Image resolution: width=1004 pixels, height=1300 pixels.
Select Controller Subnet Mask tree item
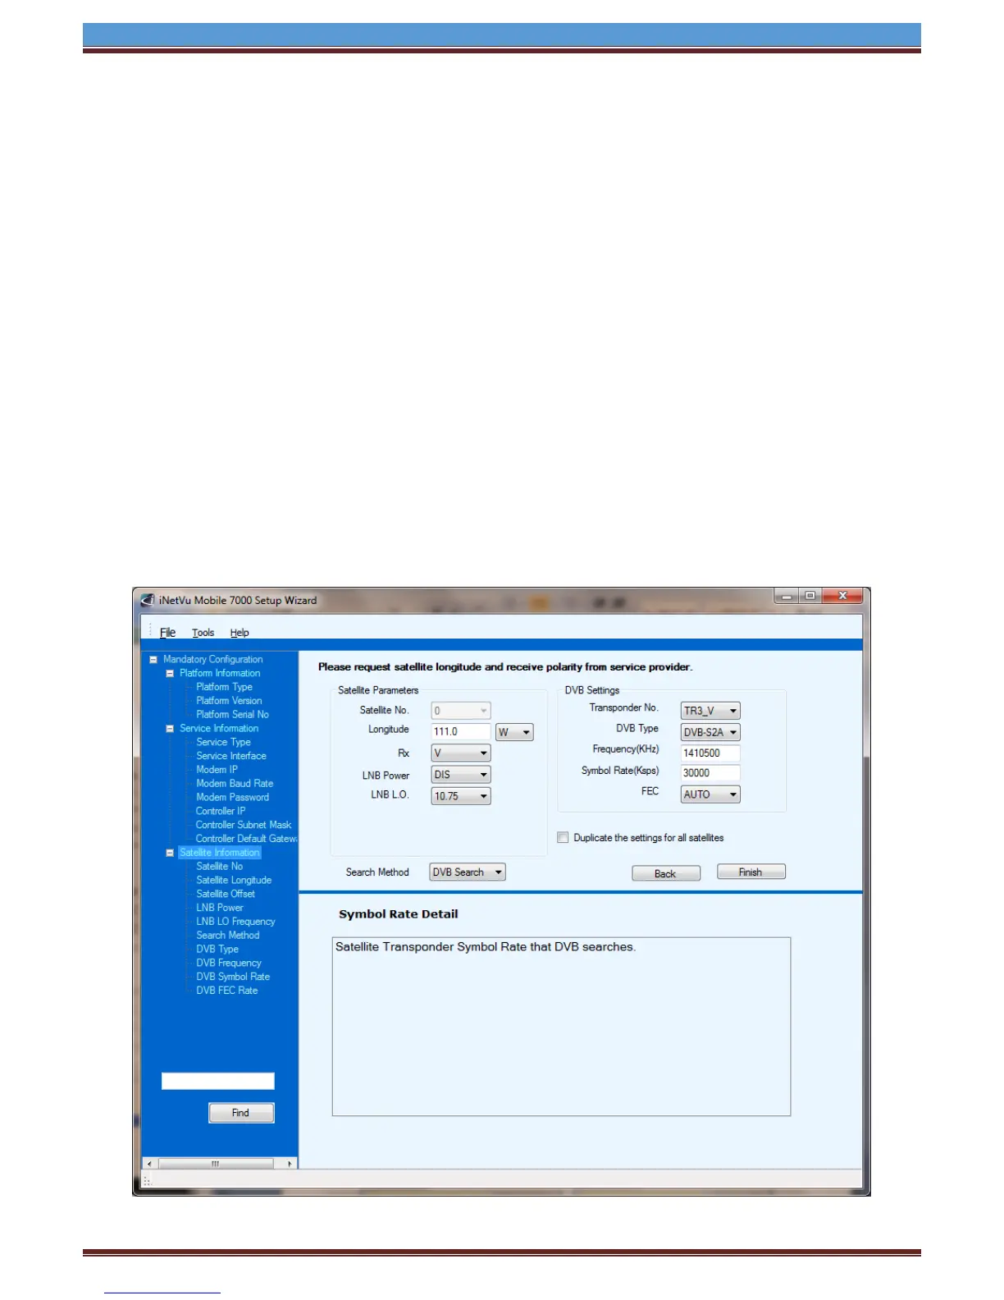tap(244, 825)
